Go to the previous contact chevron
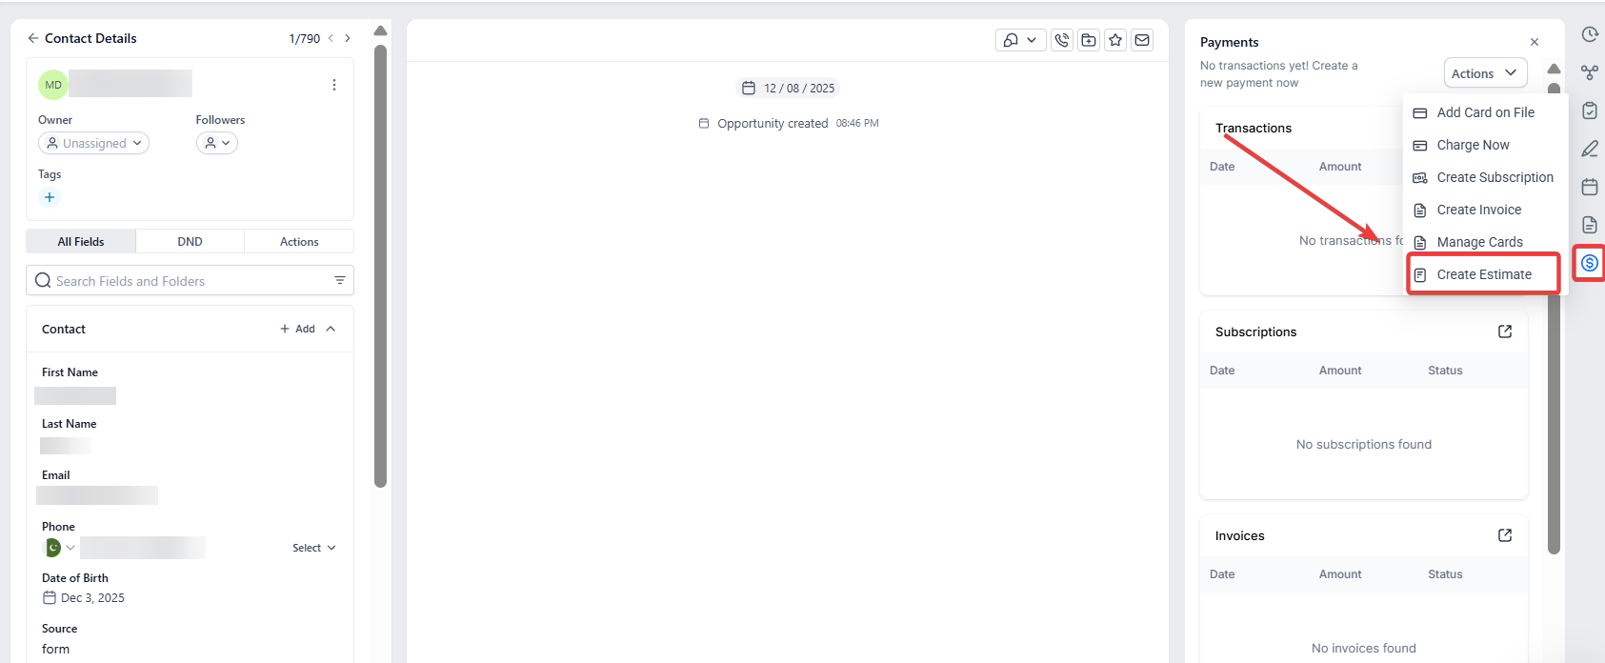The height and width of the screenshot is (663, 1605). pos(331,38)
